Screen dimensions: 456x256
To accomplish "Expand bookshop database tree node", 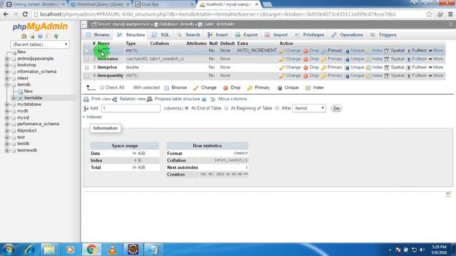I will (x=7, y=65).
